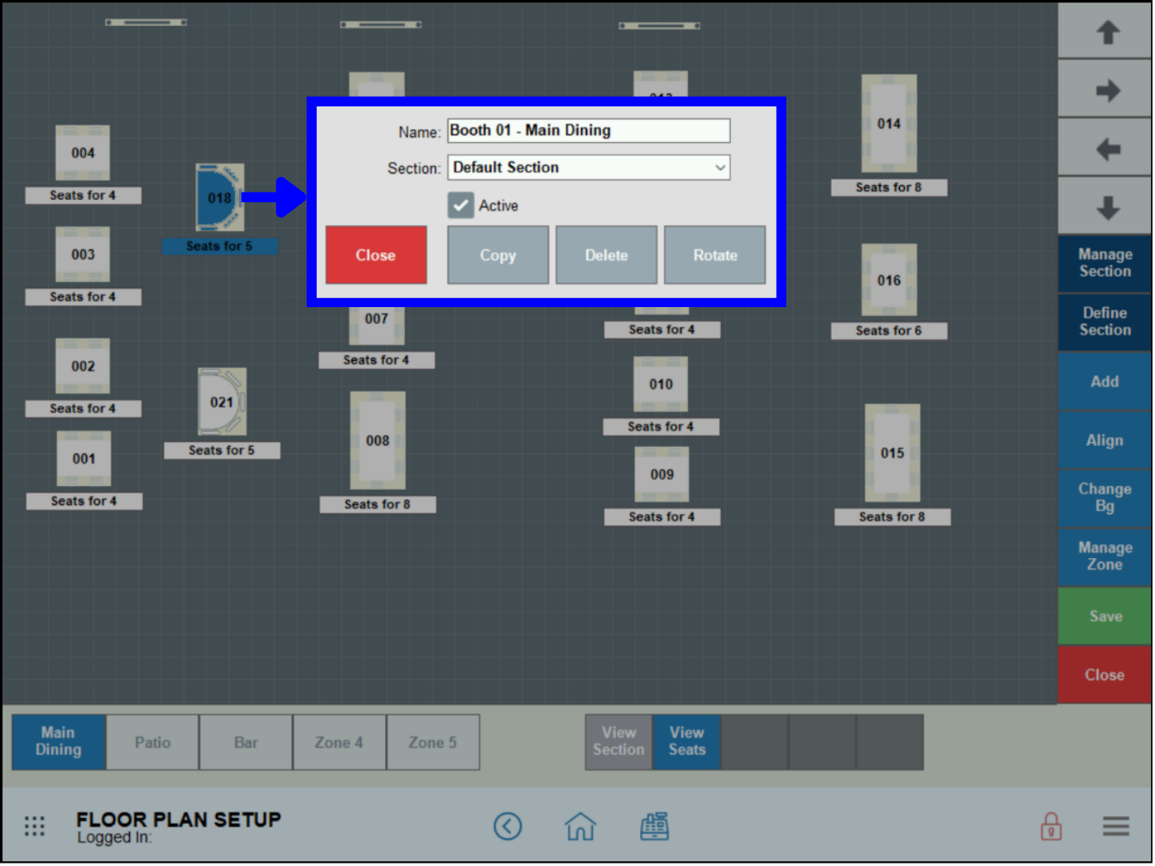Click the move up arrow icon
This screenshot has height=866, width=1155.
tap(1105, 32)
